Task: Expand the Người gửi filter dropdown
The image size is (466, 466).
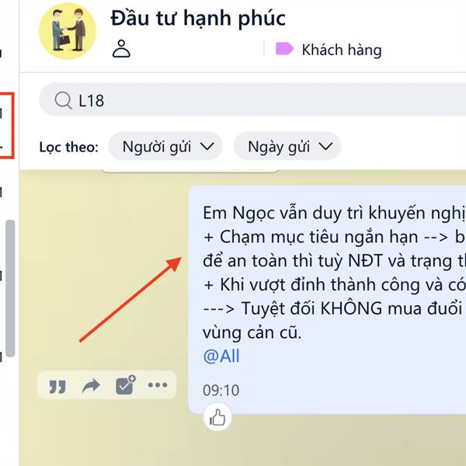Action: point(165,147)
